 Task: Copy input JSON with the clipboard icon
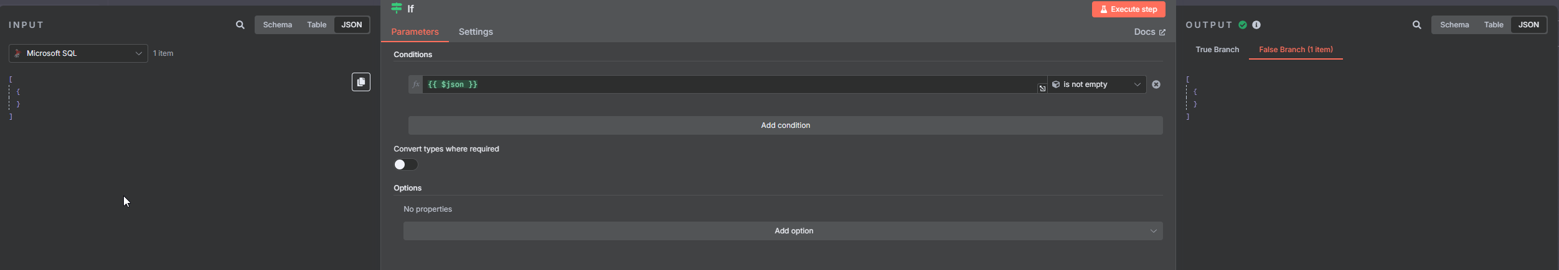tap(361, 82)
